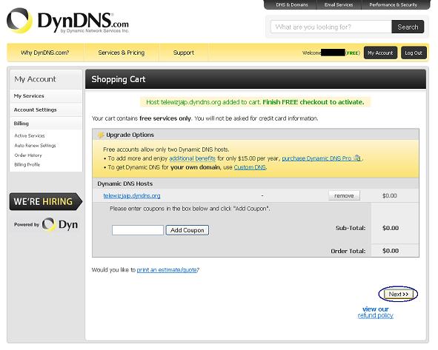The width and height of the screenshot is (438, 350).
Task: Click the Search button
Action: [408, 27]
